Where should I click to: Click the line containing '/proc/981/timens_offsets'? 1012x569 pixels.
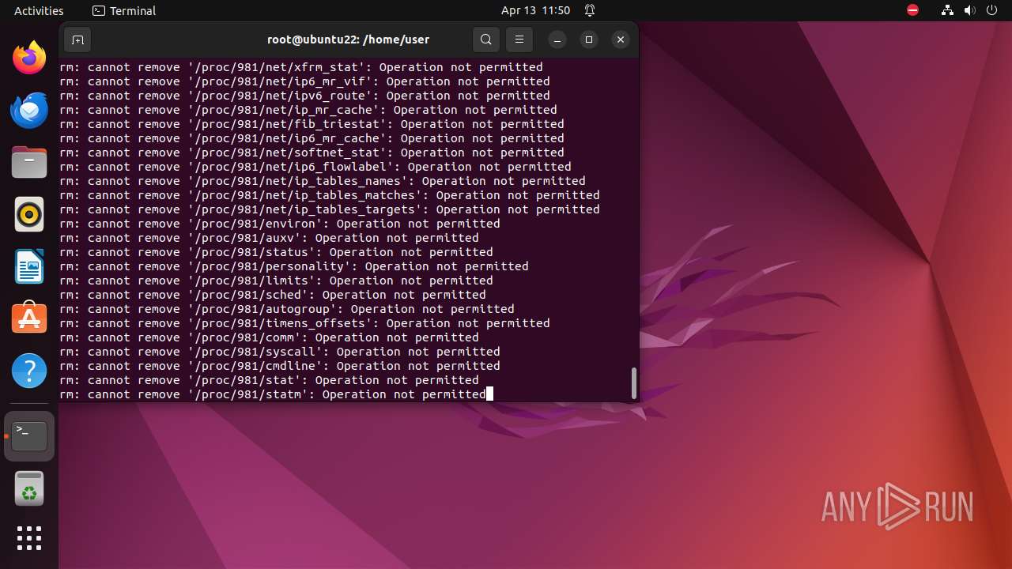pos(304,323)
